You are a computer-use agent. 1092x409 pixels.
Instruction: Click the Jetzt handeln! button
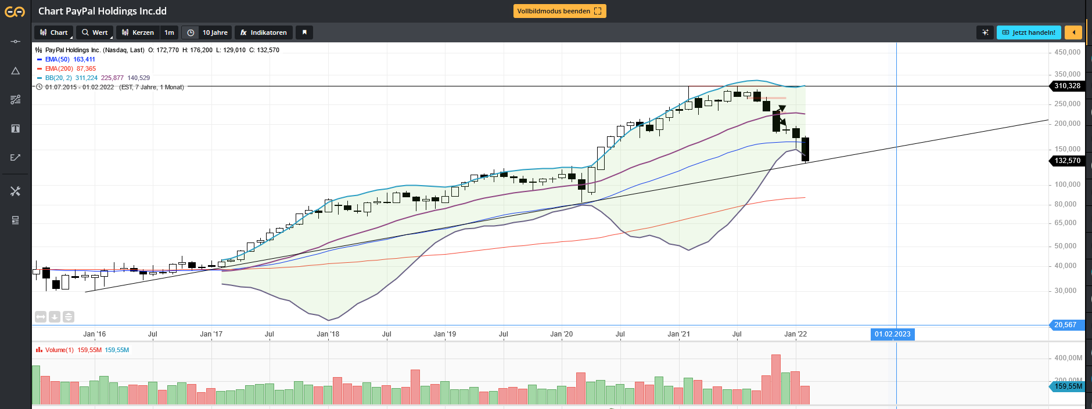click(1029, 32)
